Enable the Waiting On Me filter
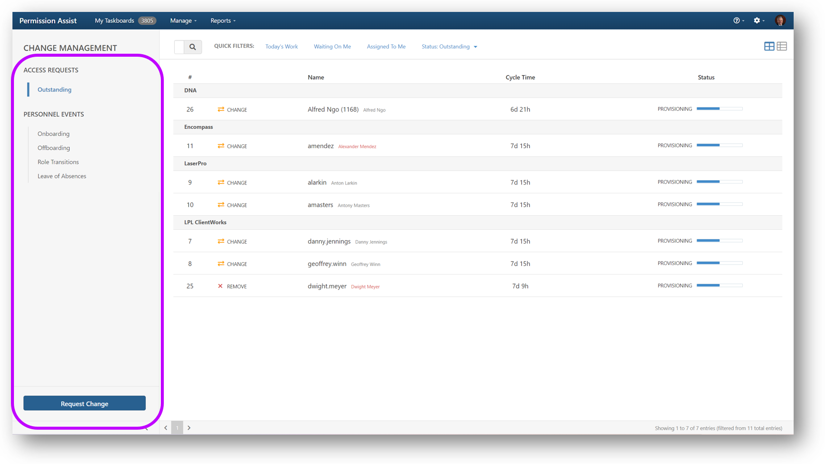Viewport: 825px width, 464px height. pyautogui.click(x=332, y=46)
